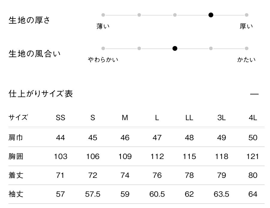Click the first dot above 薄い label

tap(103, 15)
